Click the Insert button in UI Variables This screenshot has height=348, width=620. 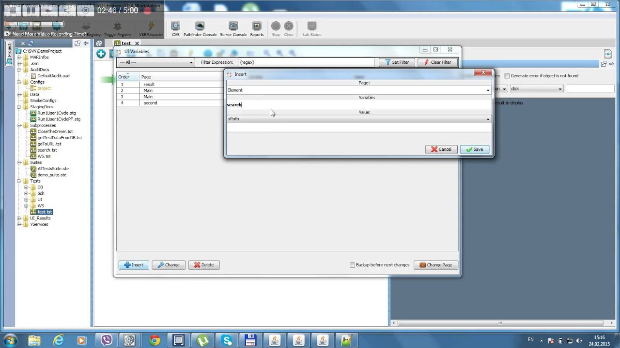(134, 265)
